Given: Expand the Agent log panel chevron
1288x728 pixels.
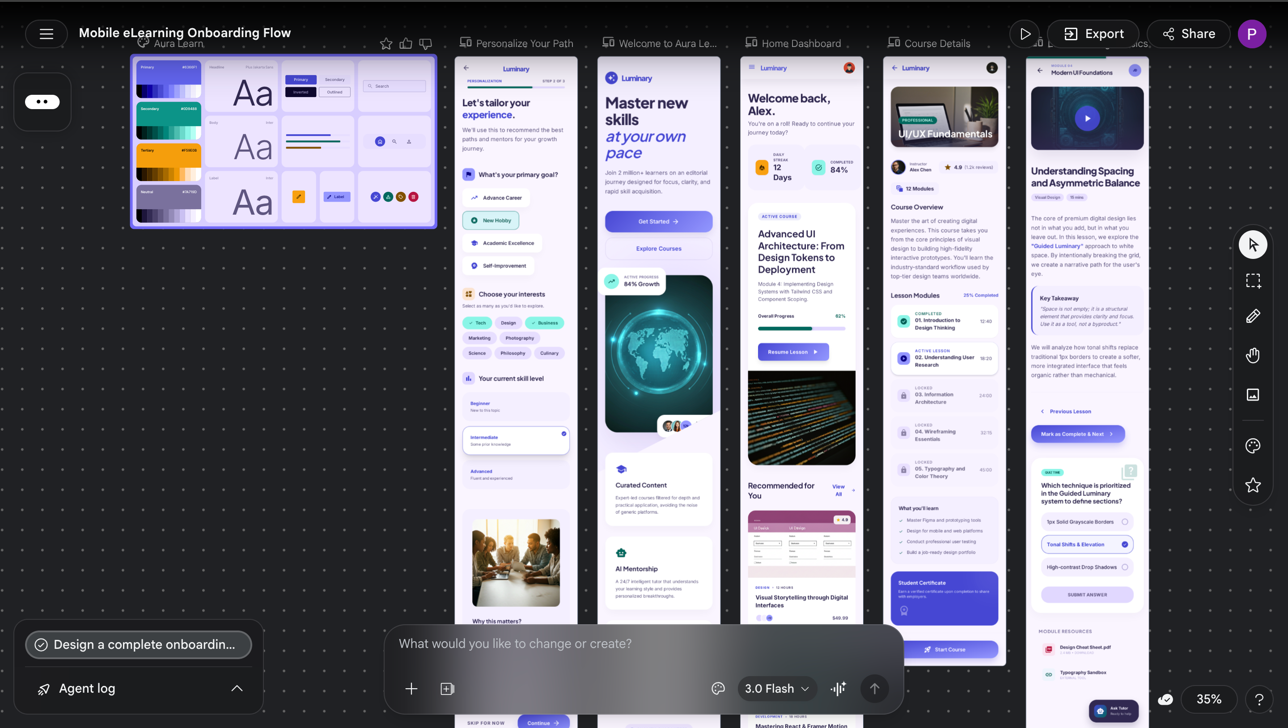Looking at the screenshot, I should click(237, 689).
